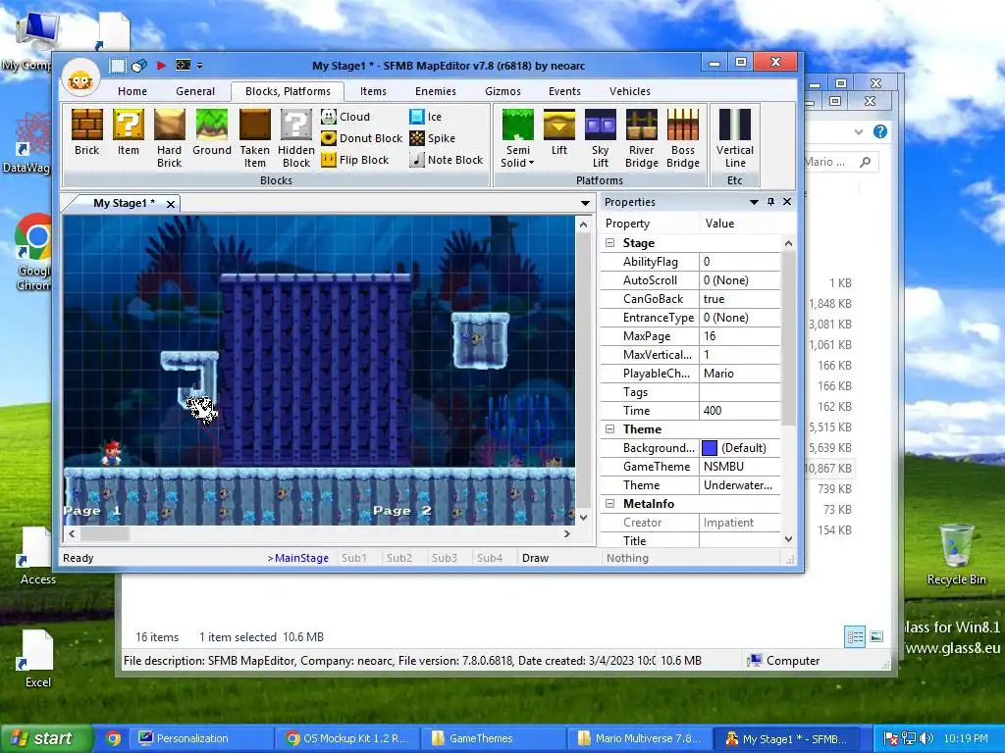Click the Time value 400 field
Image resolution: width=1005 pixels, height=753 pixels.
[739, 411]
